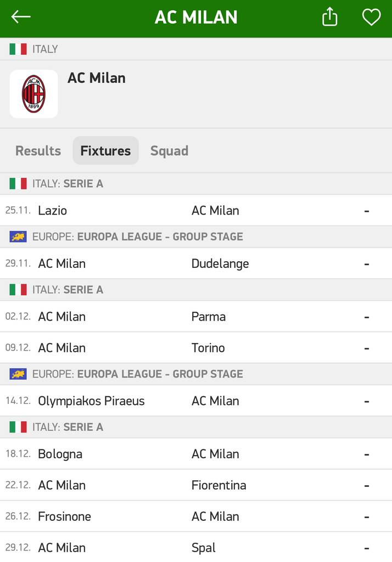View the Olympiakos Piraeus vs AC Milan match
The width and height of the screenshot is (392, 562).
196,401
